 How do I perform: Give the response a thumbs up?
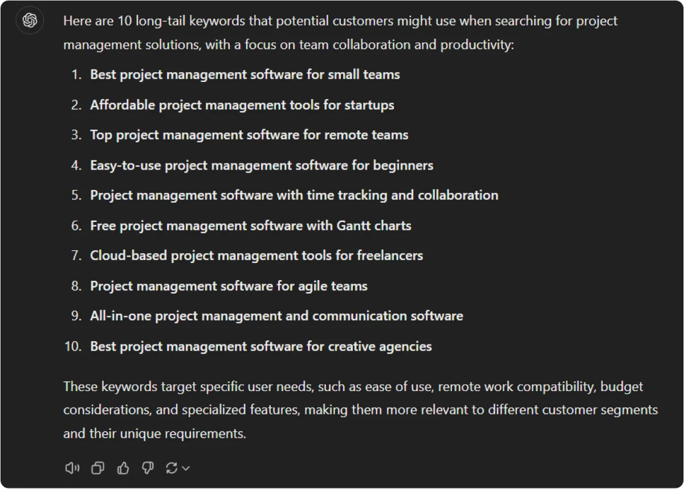coord(123,468)
